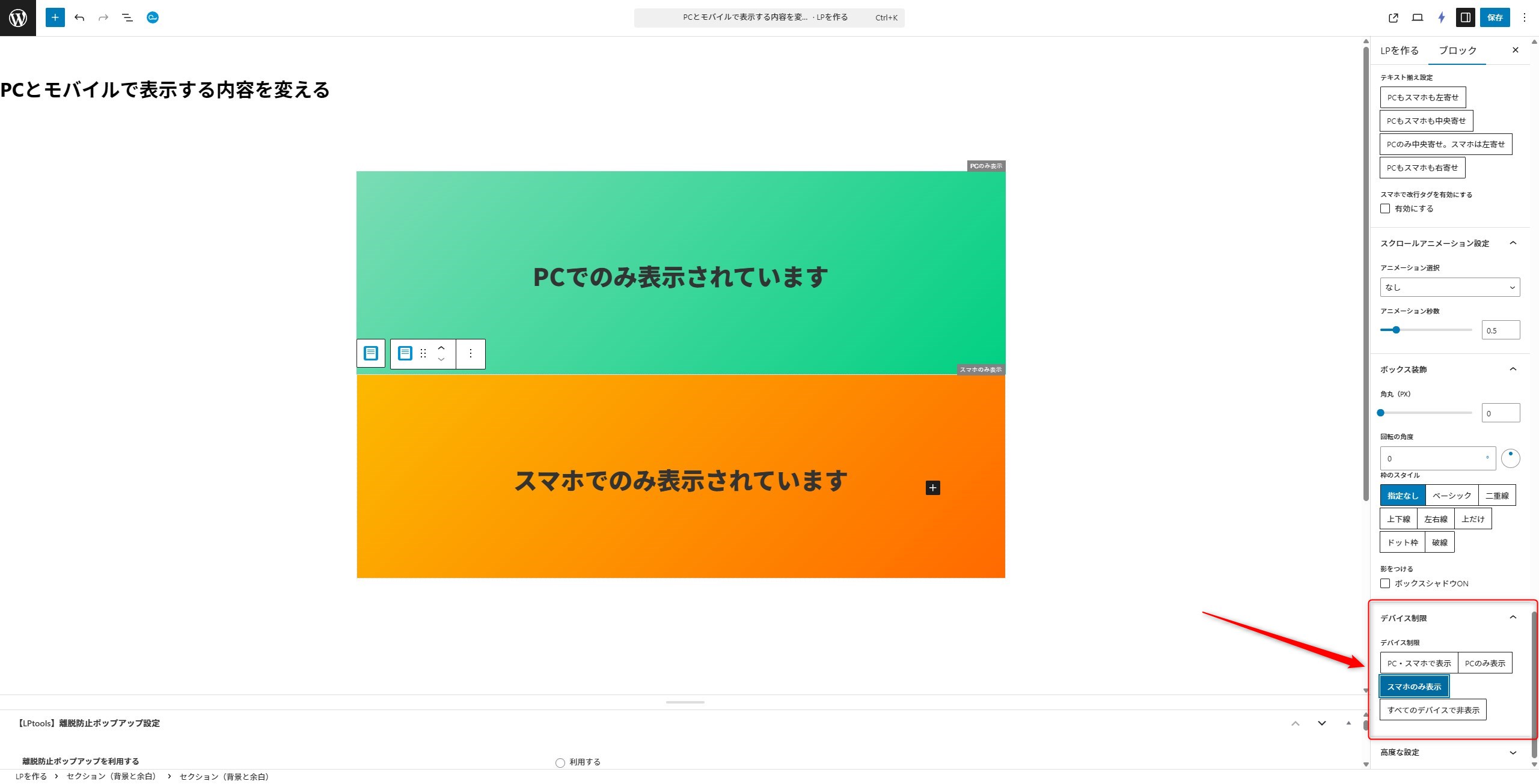Open the document overview list icon
The height and width of the screenshot is (784, 1539).
tap(127, 17)
